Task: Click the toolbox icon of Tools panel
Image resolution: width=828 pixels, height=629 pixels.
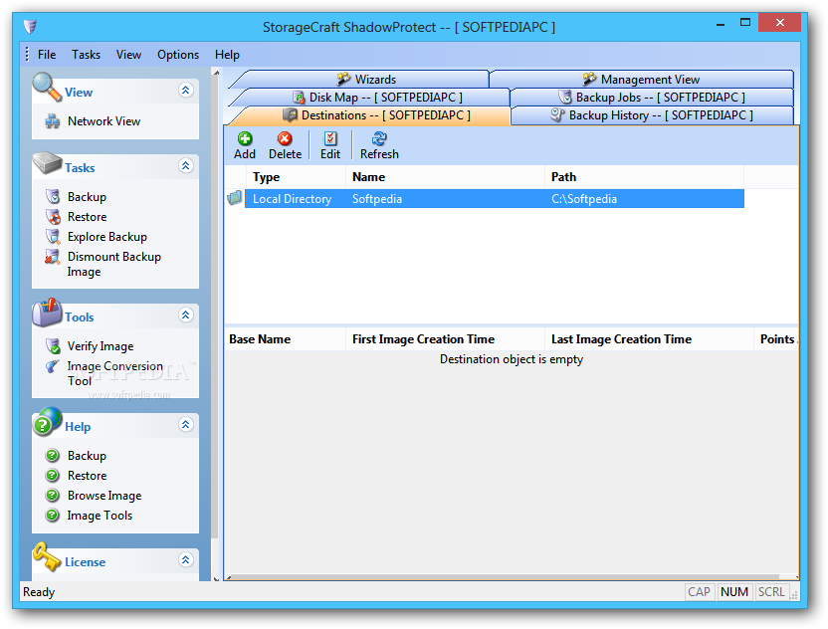Action: pos(47,313)
